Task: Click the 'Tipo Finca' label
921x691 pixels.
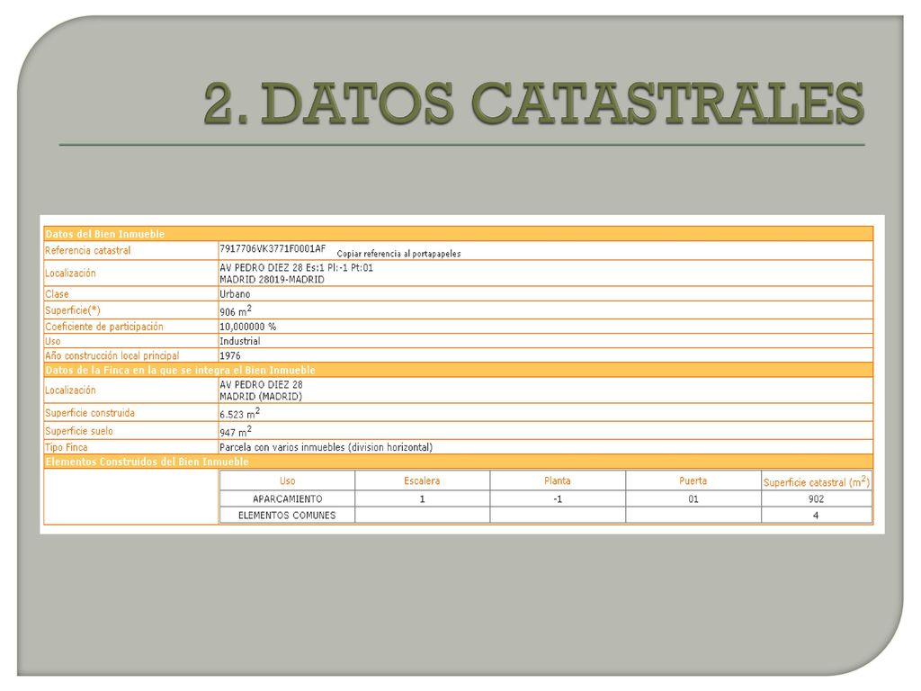Action: tap(67, 447)
